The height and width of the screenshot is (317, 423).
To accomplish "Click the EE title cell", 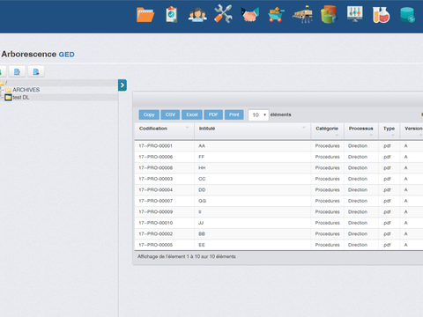I will pyautogui.click(x=253, y=245).
